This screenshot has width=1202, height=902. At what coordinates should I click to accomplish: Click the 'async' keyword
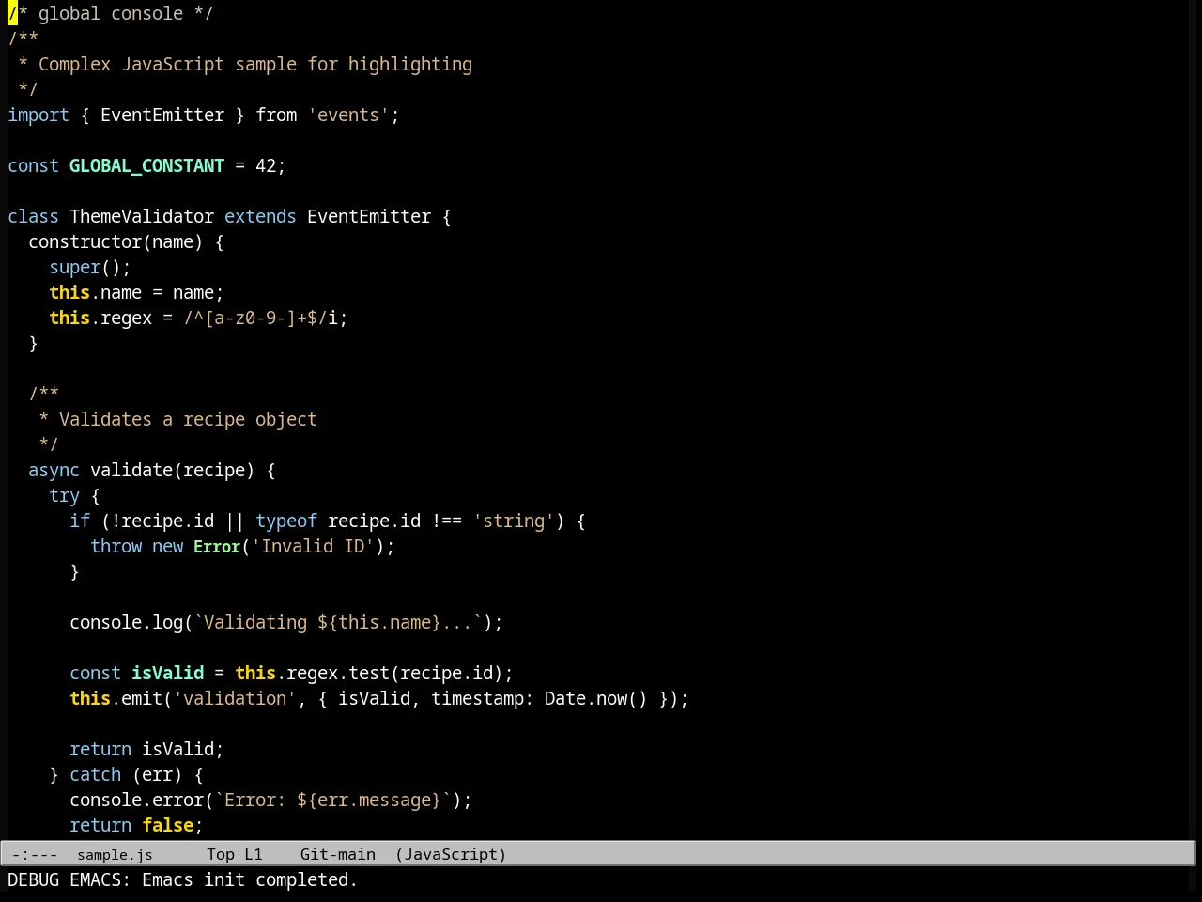click(54, 471)
